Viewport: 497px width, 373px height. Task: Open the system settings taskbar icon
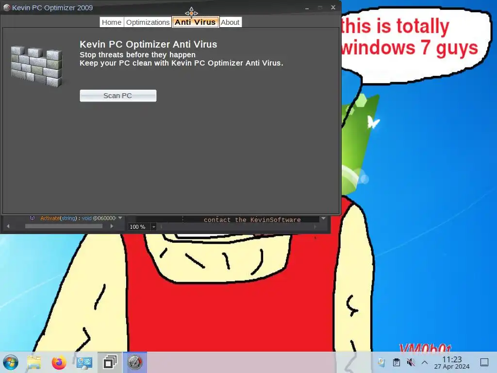[x=84, y=362]
